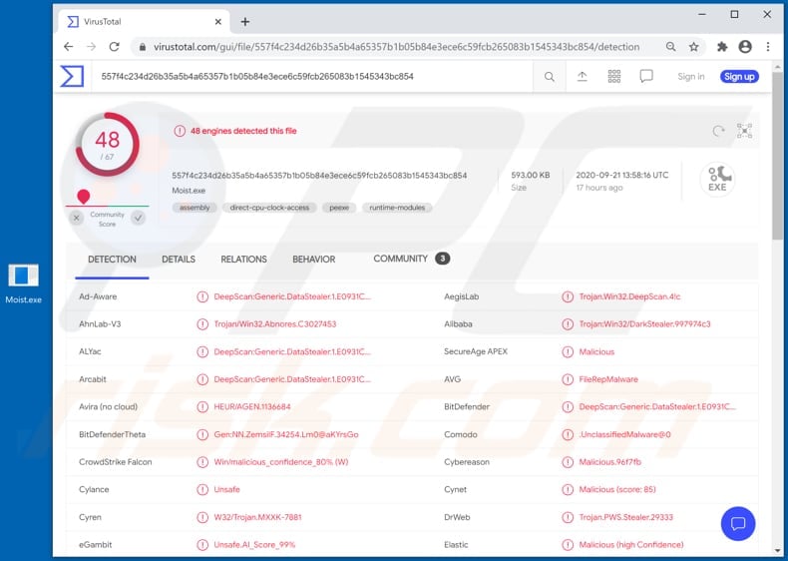Click the VirusTotal logo icon
The image size is (788, 561).
72,77
